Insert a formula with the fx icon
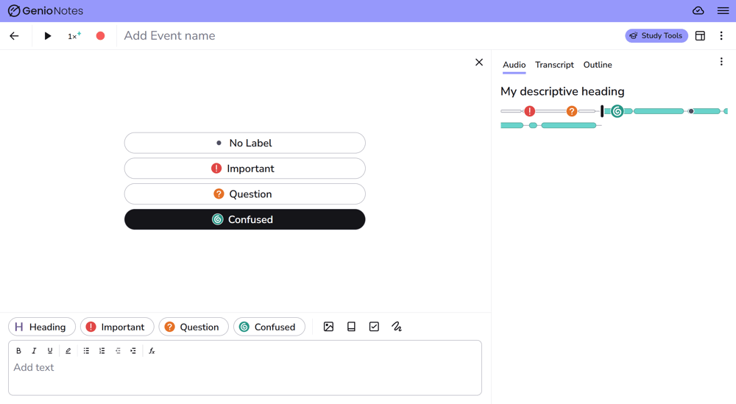Screen dimensions: 736x404 [152, 351]
